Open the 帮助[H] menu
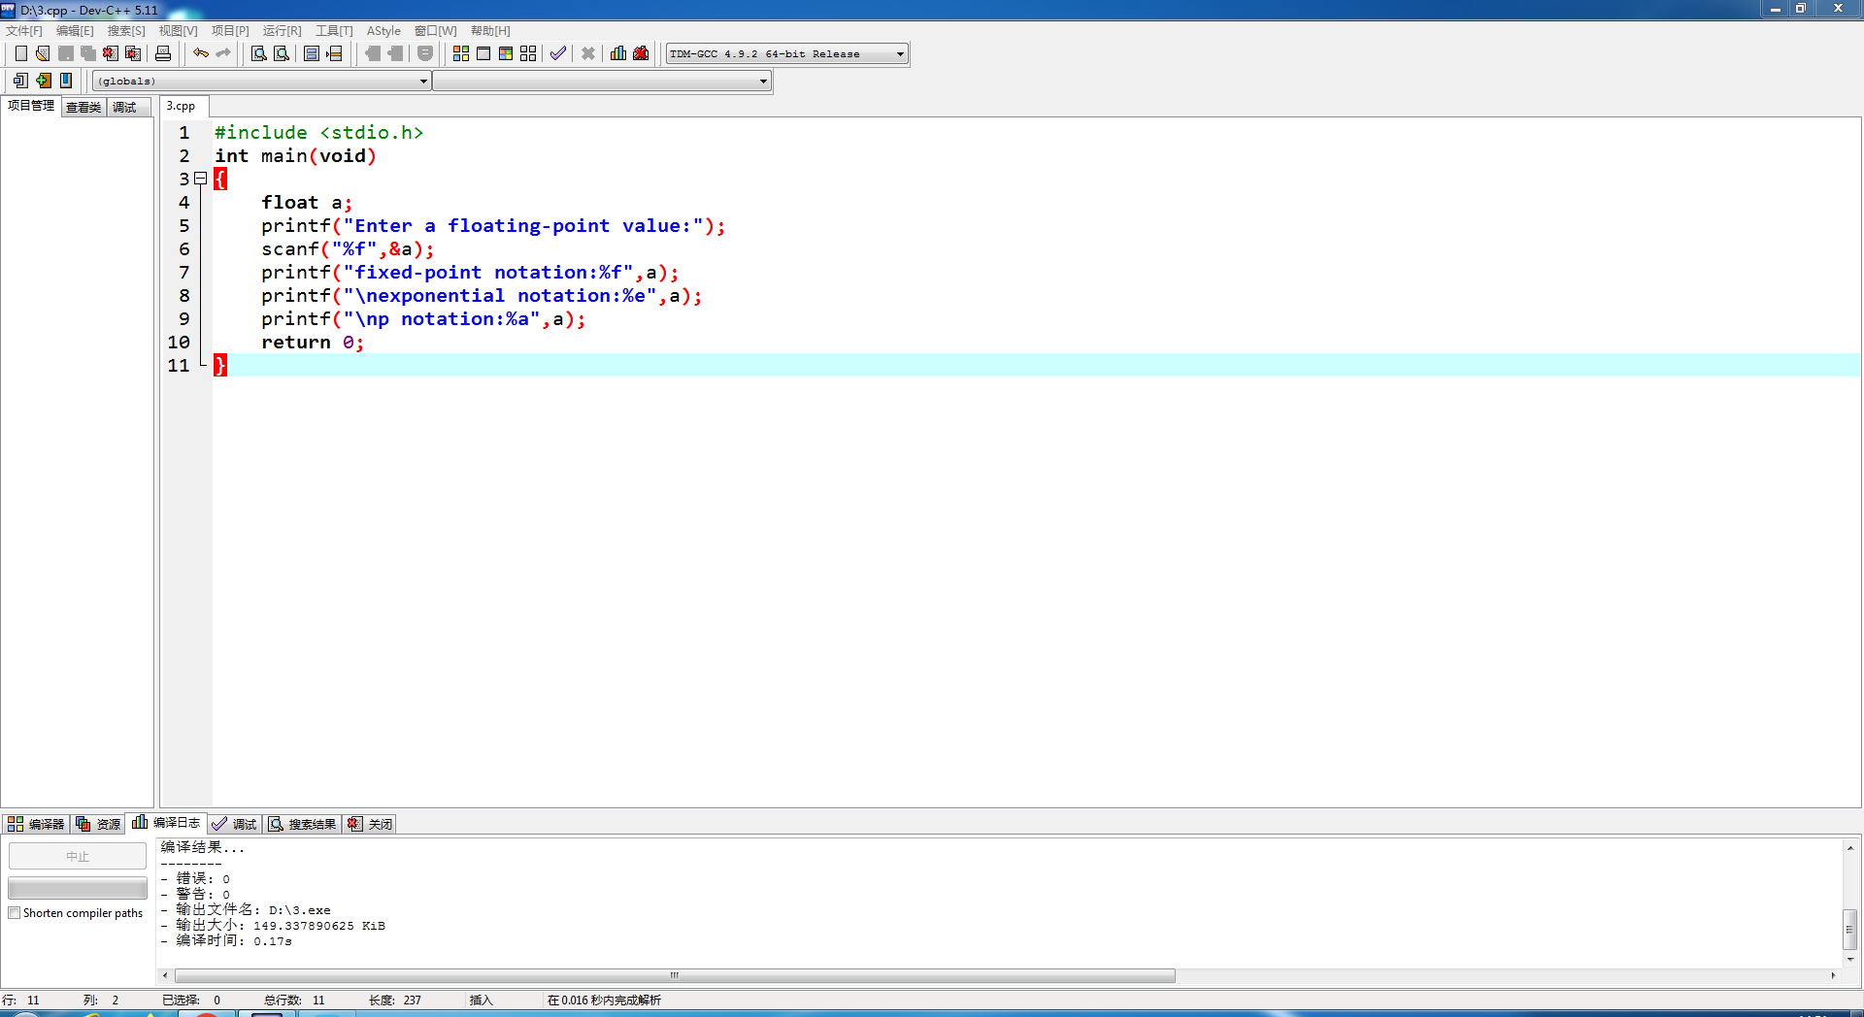The height and width of the screenshot is (1017, 1864). (x=490, y=31)
